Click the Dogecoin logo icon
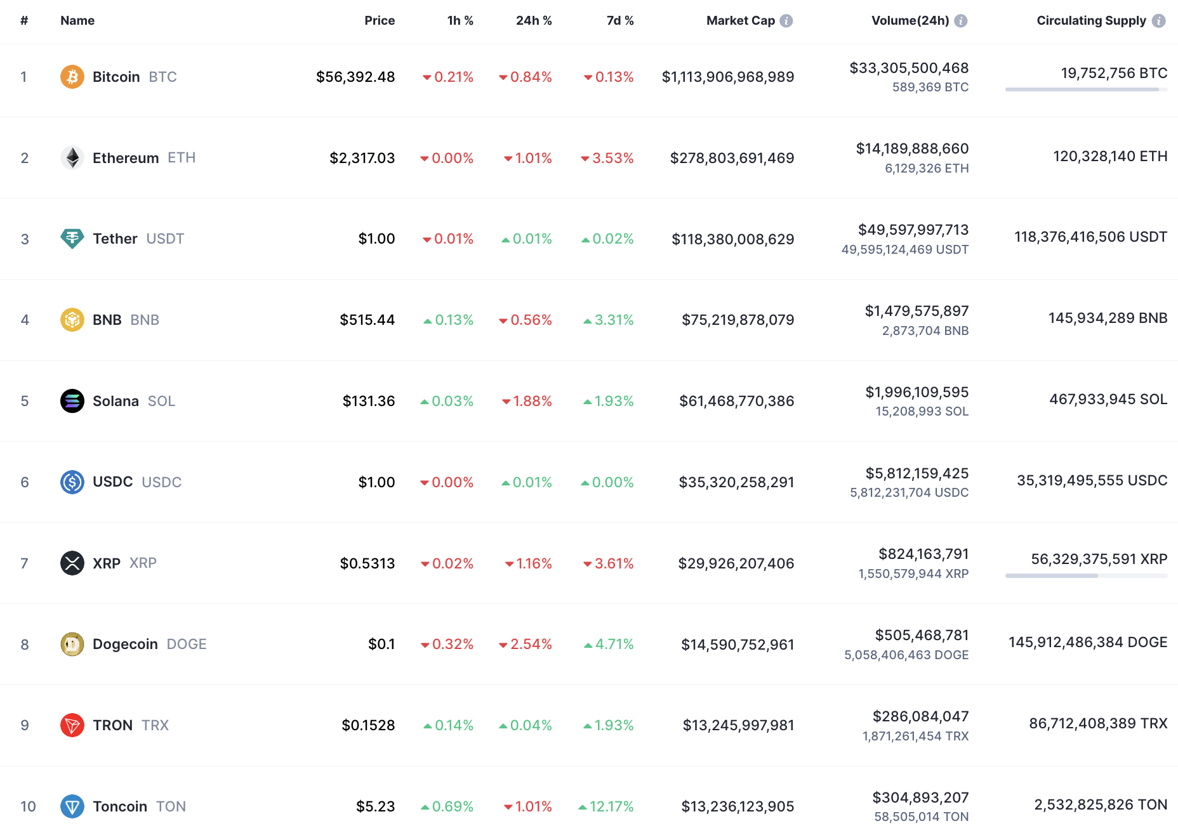This screenshot has height=840, width=1178. point(72,644)
